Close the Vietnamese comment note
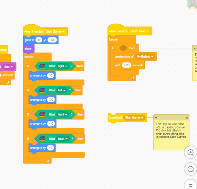197x189 pixels. (187, 117)
